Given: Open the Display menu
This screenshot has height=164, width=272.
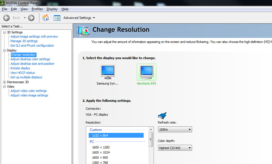Looking at the screenshot, I should pos(52,9).
